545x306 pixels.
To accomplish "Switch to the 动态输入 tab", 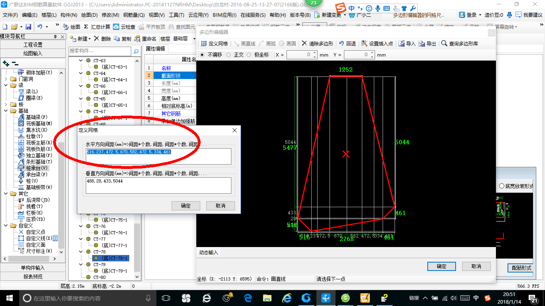I will click(209, 253).
